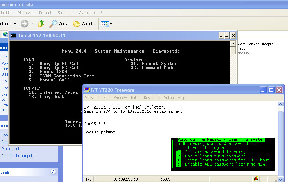Collapse the Dettagli panel chevron
The width and height of the screenshot is (288, 182).
[53, 172]
